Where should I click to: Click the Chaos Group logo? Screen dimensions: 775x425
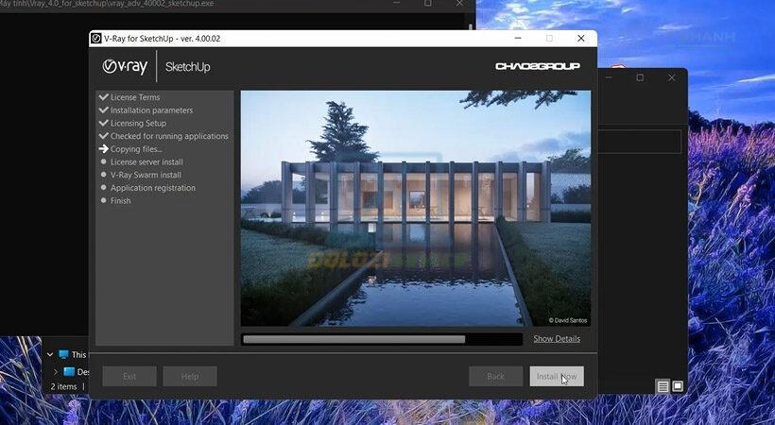538,66
